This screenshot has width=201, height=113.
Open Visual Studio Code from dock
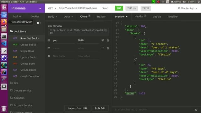click(4, 44)
